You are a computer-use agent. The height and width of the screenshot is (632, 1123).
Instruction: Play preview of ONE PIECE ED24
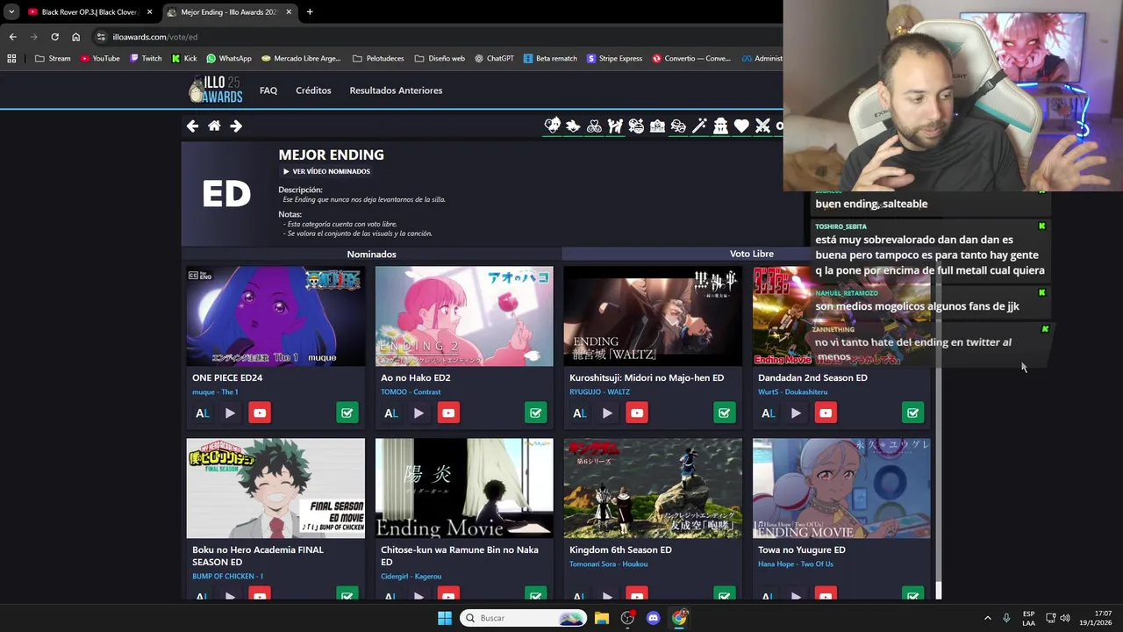230,413
